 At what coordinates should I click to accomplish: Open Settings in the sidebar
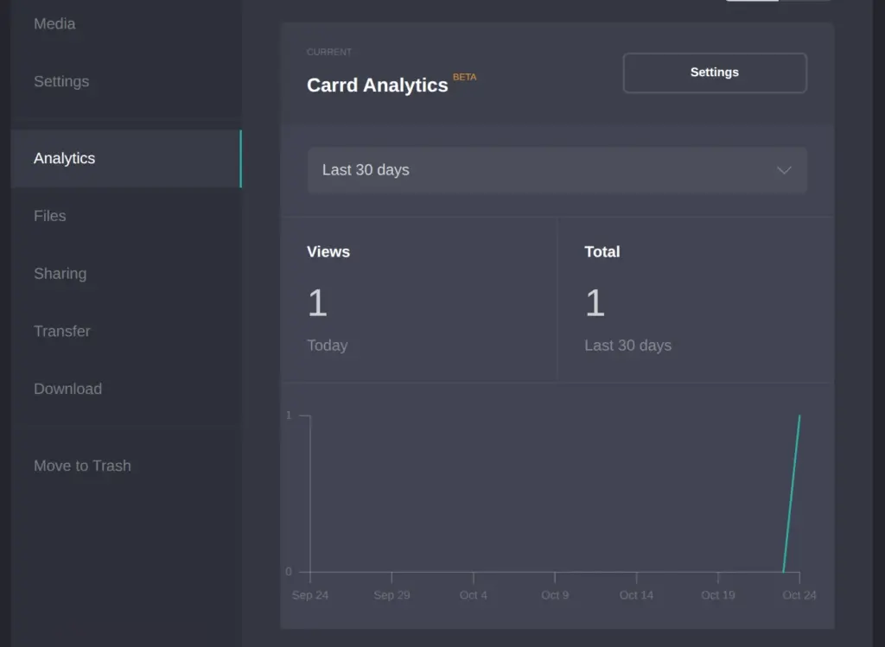(x=61, y=81)
